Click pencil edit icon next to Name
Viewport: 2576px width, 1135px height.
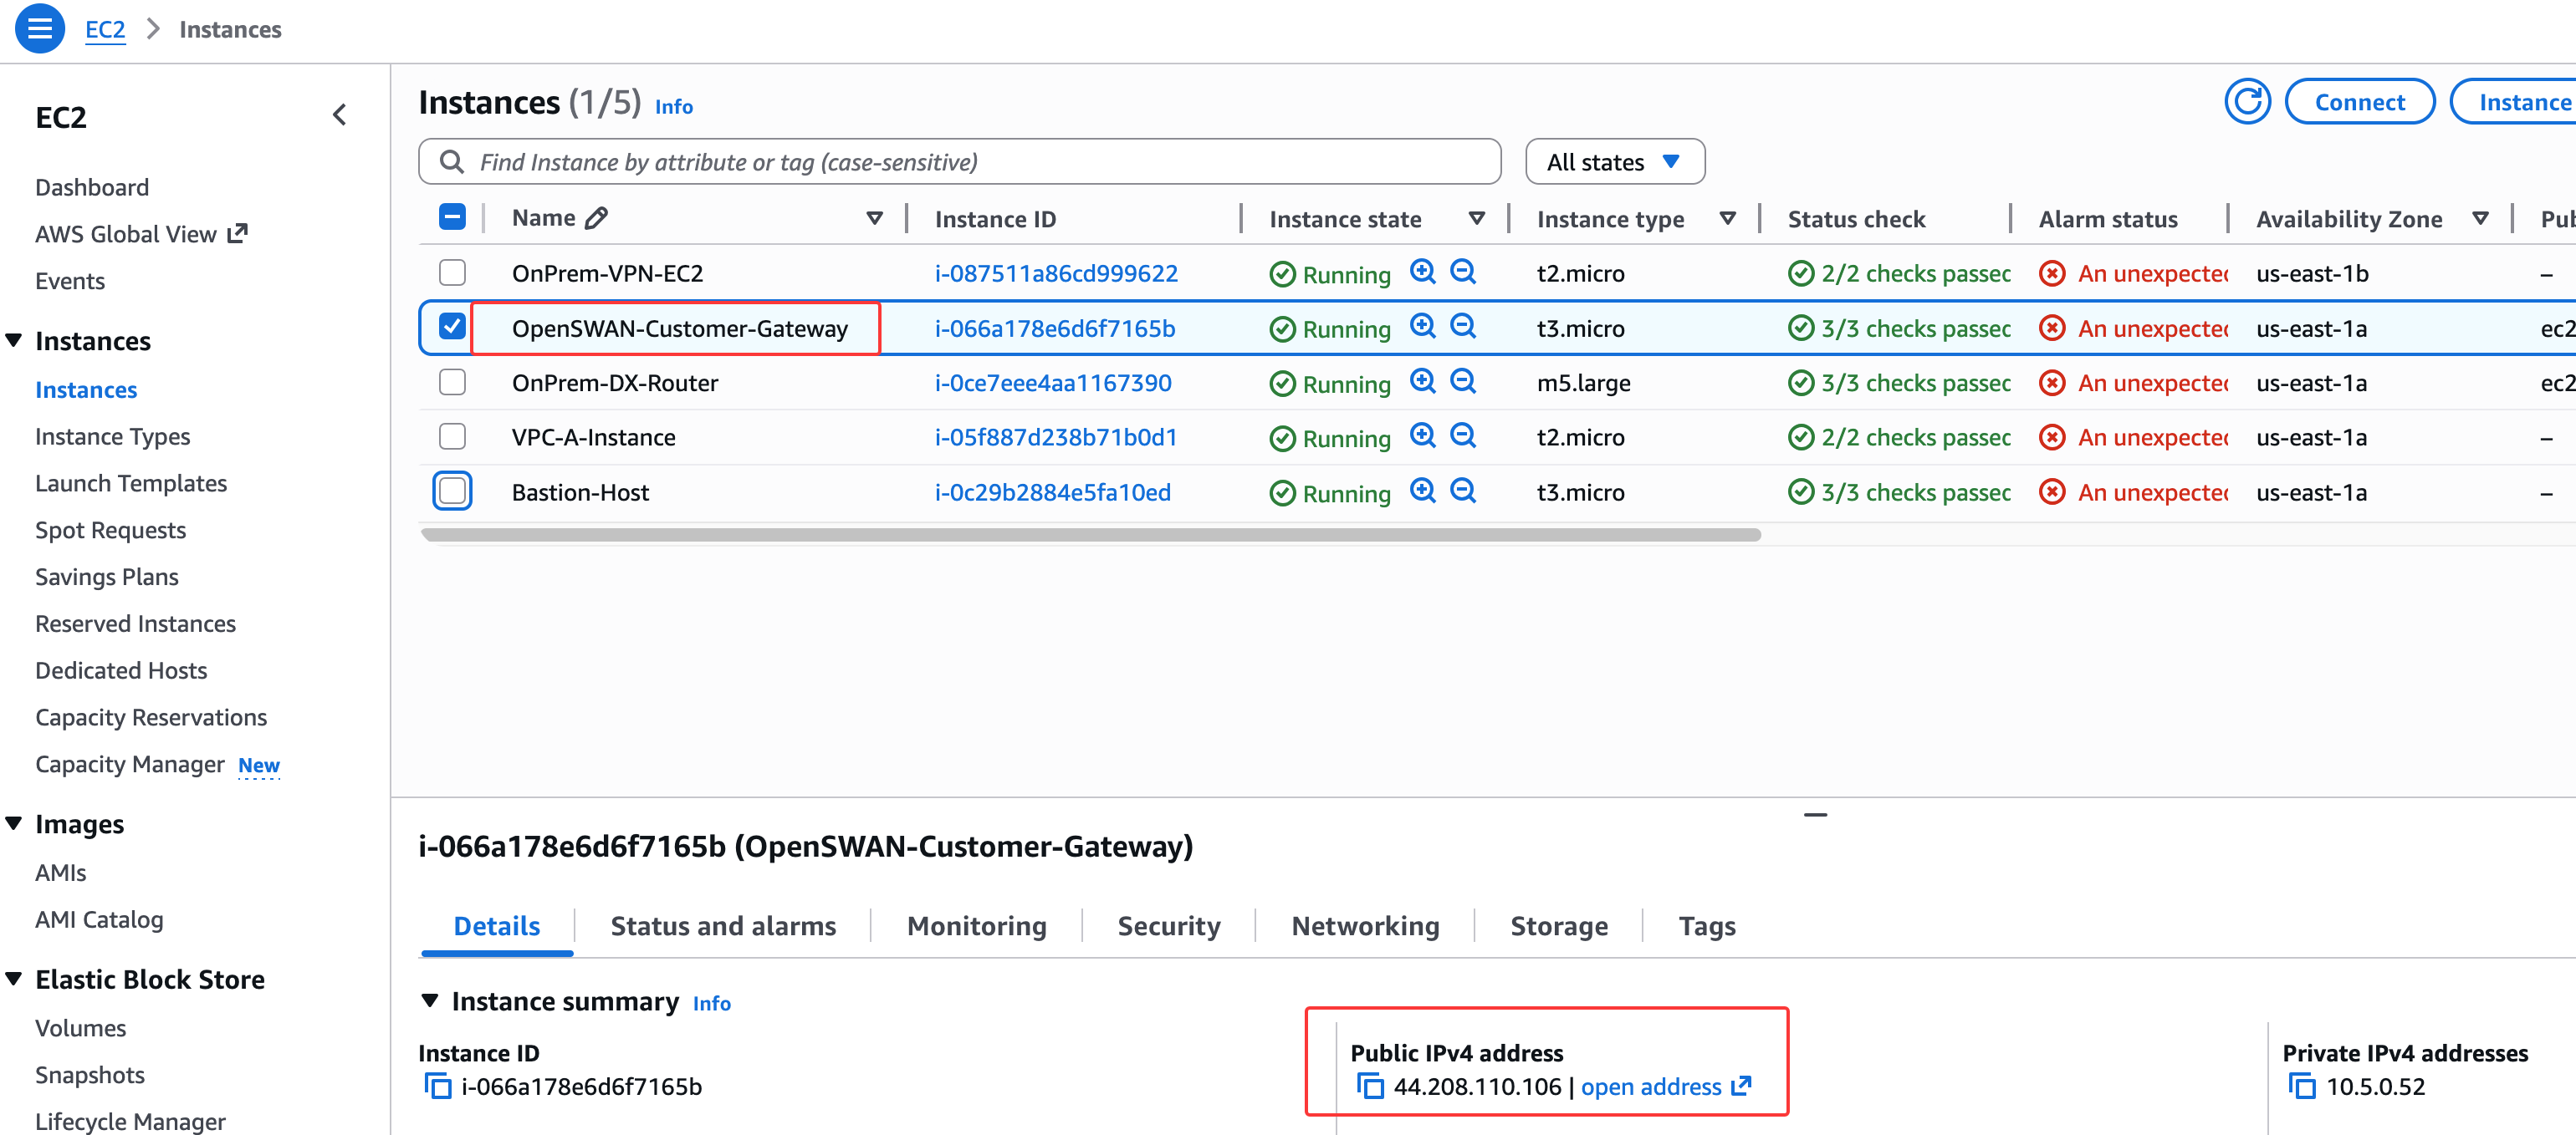click(x=597, y=219)
